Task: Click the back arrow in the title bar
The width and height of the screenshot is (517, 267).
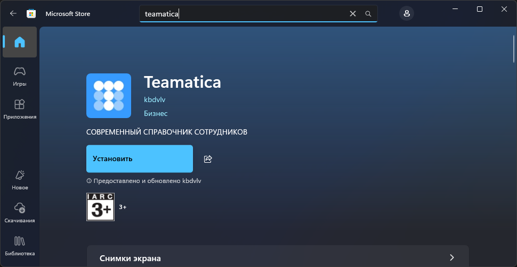Action: 13,14
